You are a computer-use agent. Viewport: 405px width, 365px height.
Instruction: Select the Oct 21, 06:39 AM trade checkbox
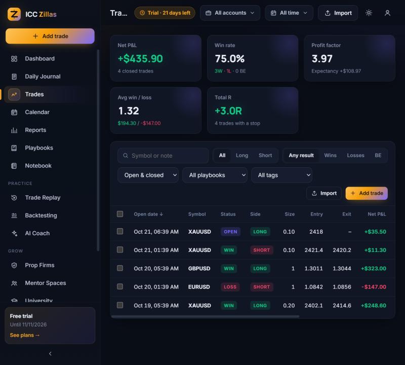coord(120,231)
